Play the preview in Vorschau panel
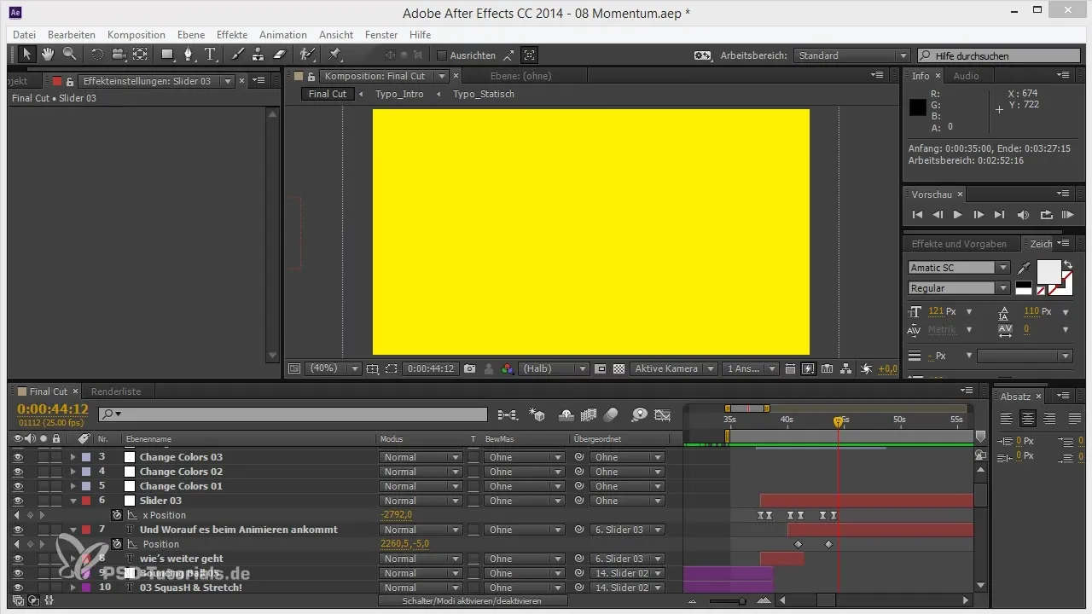Image resolution: width=1092 pixels, height=614 pixels. coord(957,215)
